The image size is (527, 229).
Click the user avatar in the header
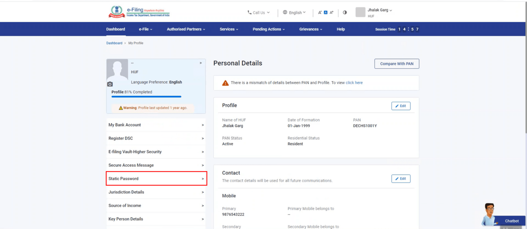click(x=360, y=12)
